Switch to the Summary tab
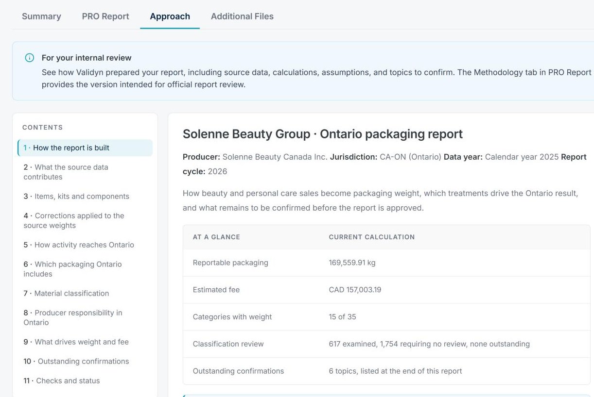This screenshot has width=594, height=397. [x=41, y=16]
